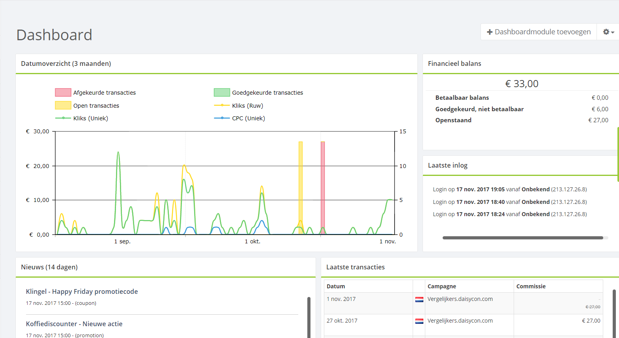Toggle Open transacties legend swatch
Image resolution: width=619 pixels, height=338 pixels.
coord(63,105)
